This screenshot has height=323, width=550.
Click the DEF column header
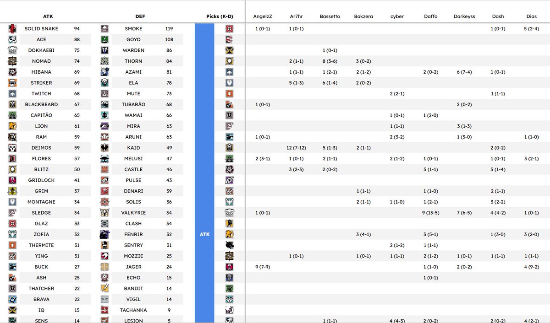tap(140, 16)
